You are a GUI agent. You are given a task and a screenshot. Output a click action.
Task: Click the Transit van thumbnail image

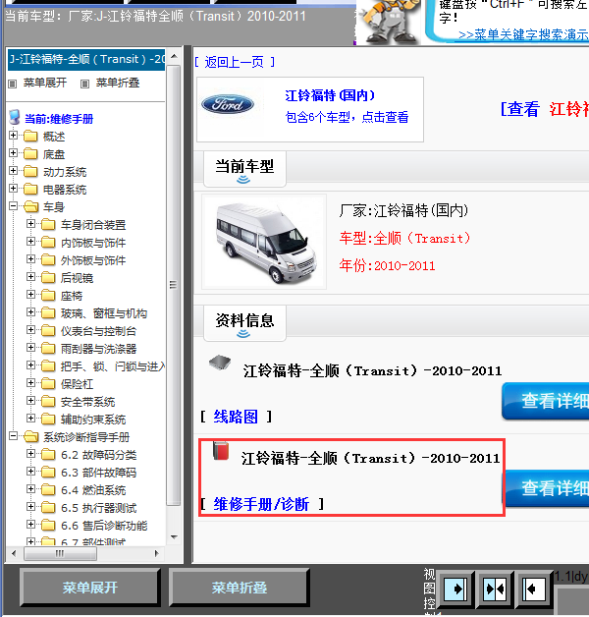tap(265, 242)
